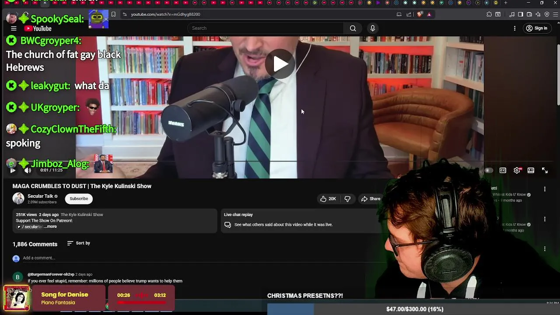Open Leo AI sparkle icon

click(538, 14)
